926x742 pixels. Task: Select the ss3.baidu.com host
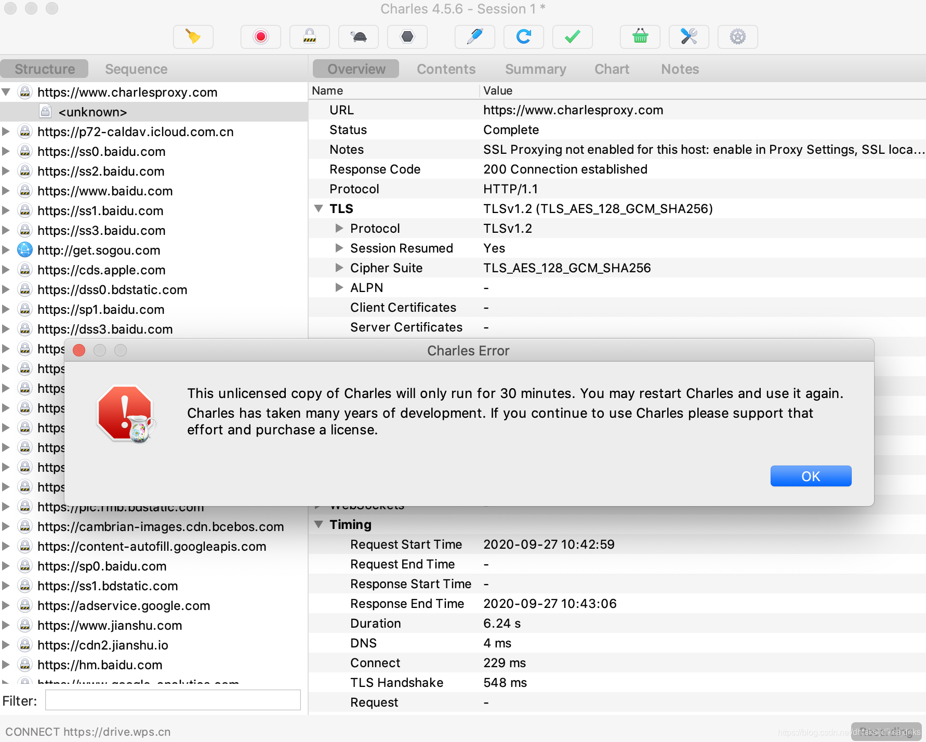[101, 230]
